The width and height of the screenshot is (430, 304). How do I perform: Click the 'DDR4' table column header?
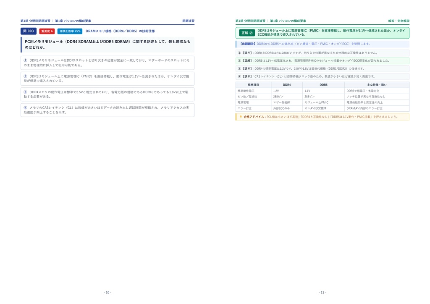pyautogui.click(x=287, y=85)
